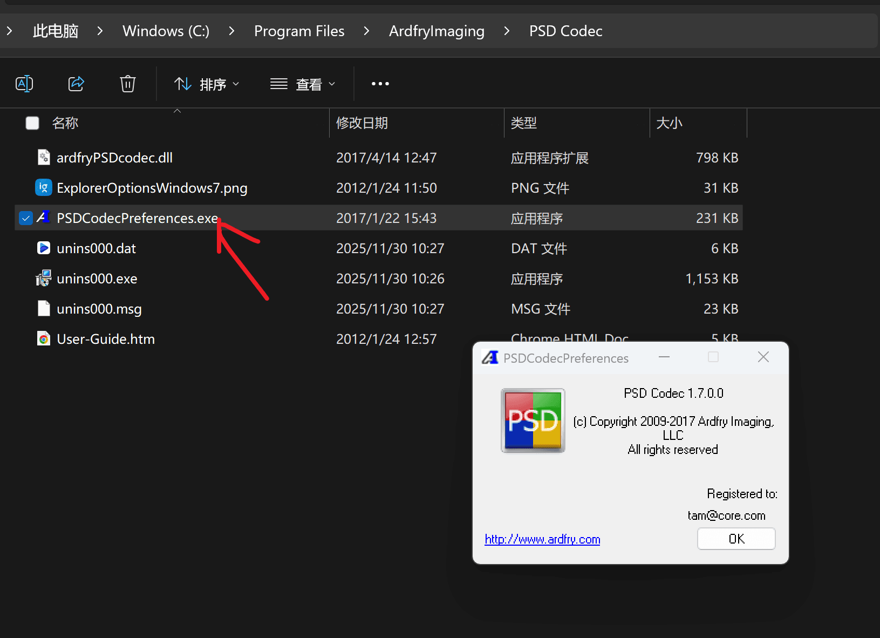The image size is (880, 638).
Task: Open the 排序 sort dropdown
Action: point(207,84)
